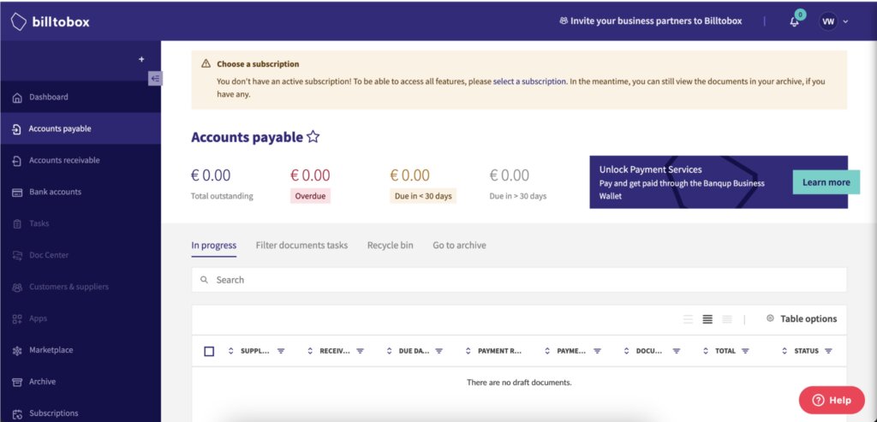Click the plus icon in sidebar
Image resolution: width=877 pixels, height=422 pixels.
coord(141,59)
